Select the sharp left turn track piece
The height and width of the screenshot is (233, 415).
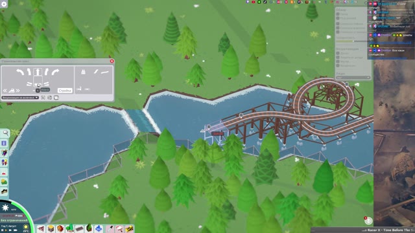(x=20, y=72)
